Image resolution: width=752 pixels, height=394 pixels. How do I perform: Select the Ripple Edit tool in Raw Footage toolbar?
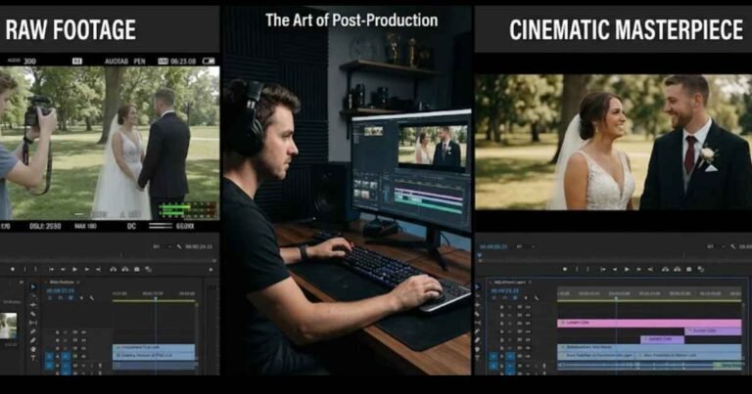pyautogui.click(x=33, y=305)
